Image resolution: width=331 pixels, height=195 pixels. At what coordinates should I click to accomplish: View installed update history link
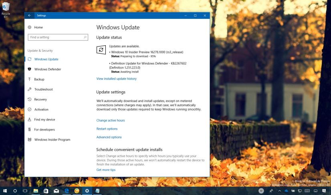(x=117, y=79)
